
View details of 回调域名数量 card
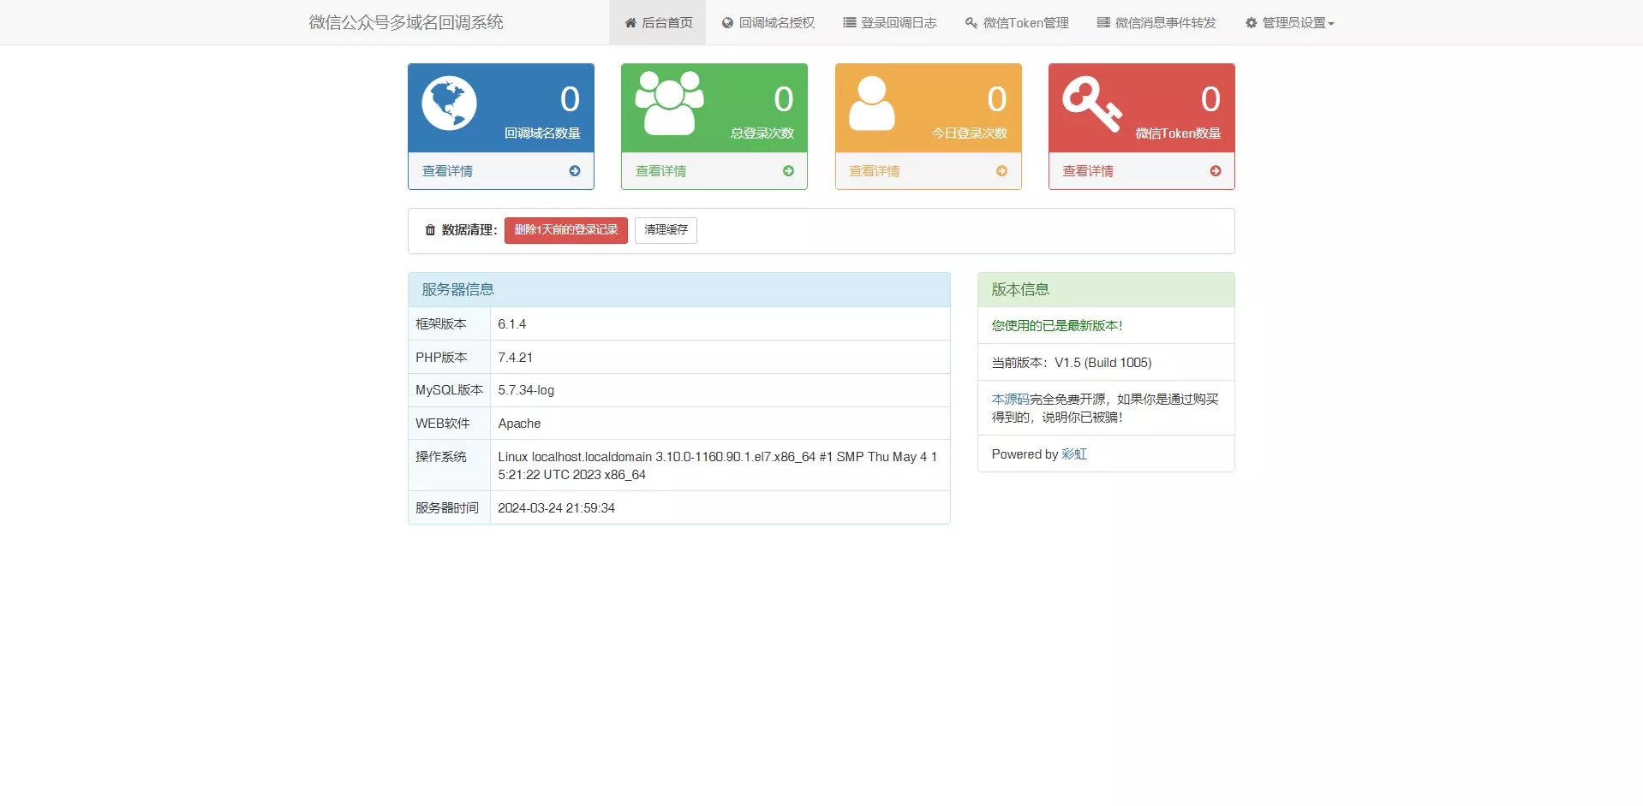501,171
